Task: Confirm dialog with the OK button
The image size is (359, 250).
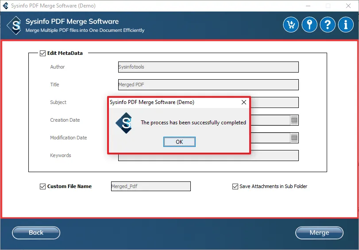Action: click(179, 142)
